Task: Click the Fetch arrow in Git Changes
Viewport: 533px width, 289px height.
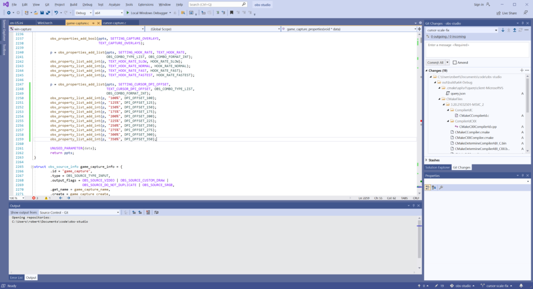Action: (x=503, y=30)
